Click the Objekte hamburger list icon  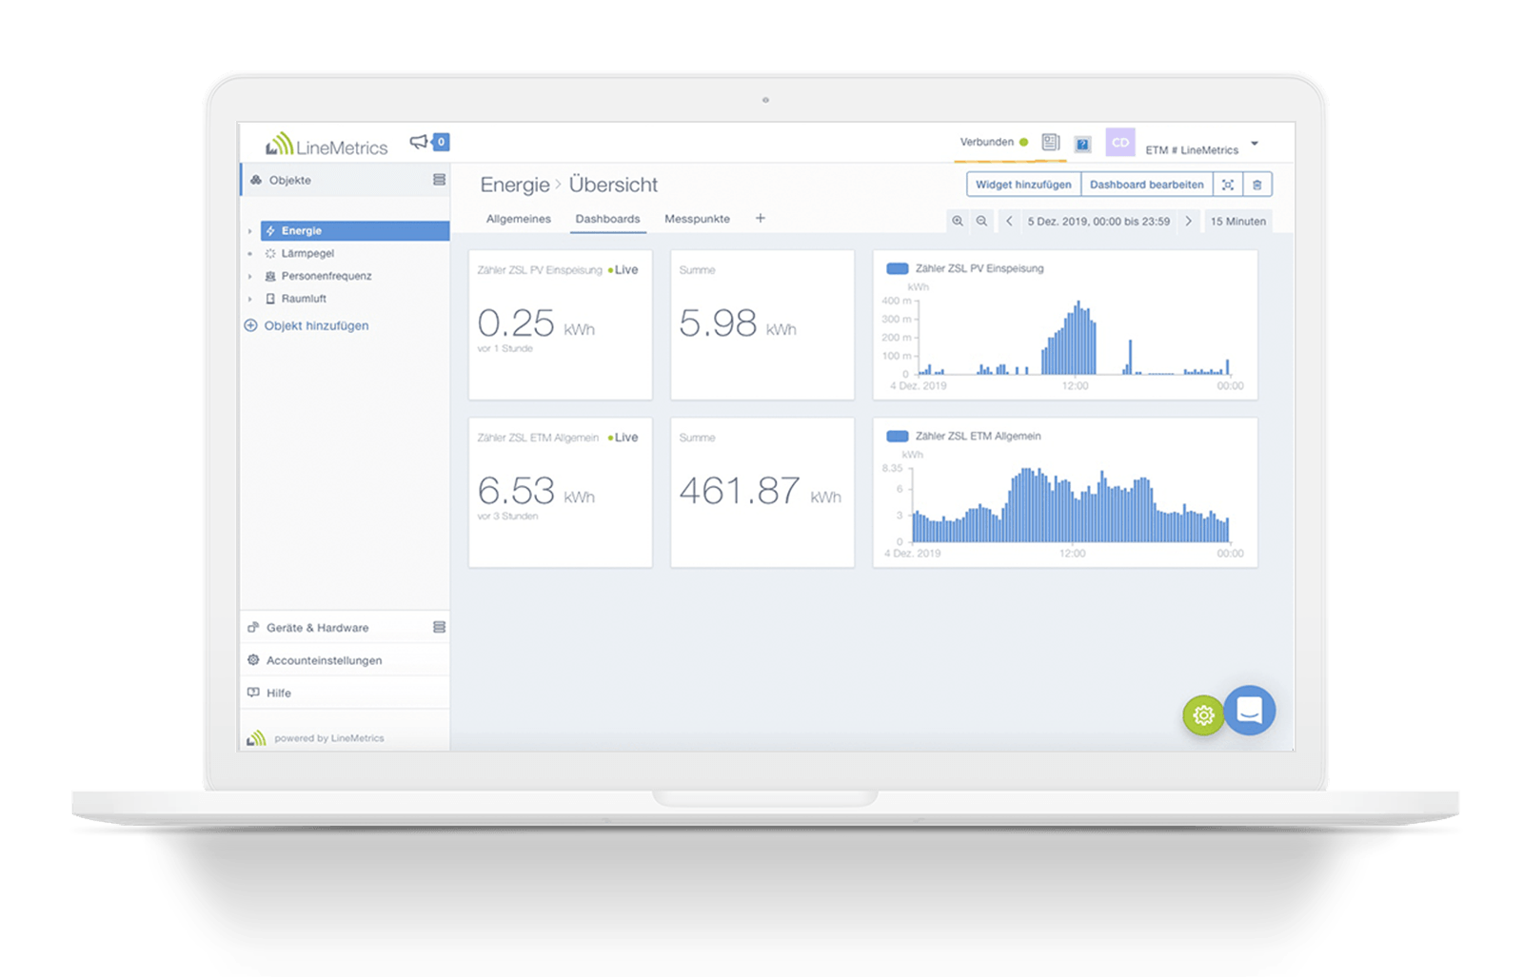coord(438,180)
